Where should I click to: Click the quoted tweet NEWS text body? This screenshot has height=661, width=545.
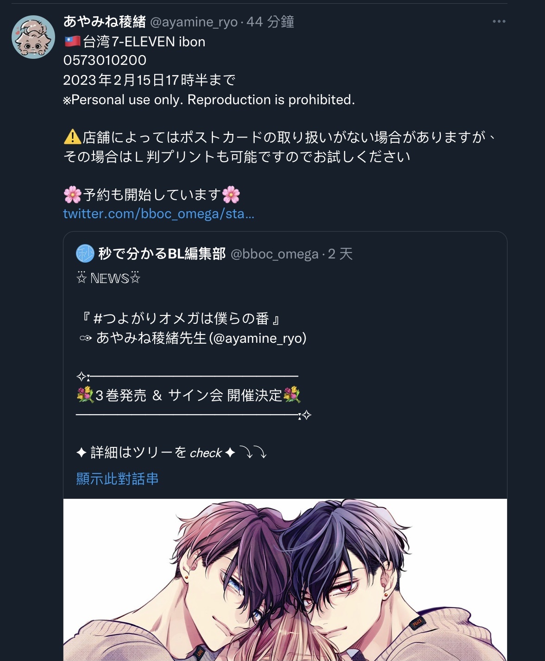(x=108, y=278)
